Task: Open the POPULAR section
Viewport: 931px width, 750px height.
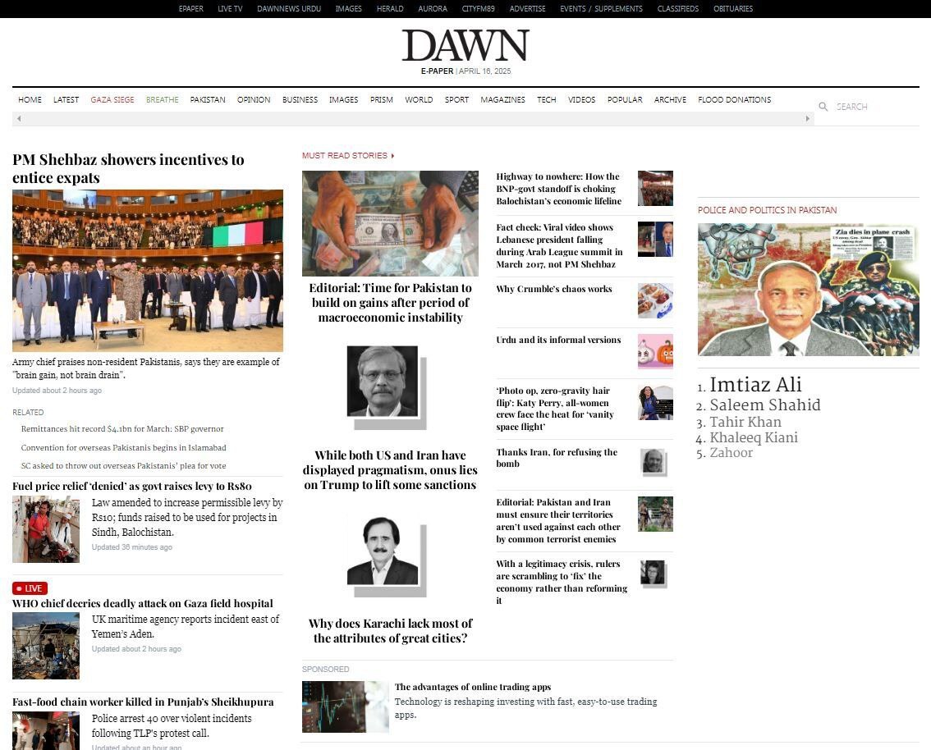Action: 626,99
